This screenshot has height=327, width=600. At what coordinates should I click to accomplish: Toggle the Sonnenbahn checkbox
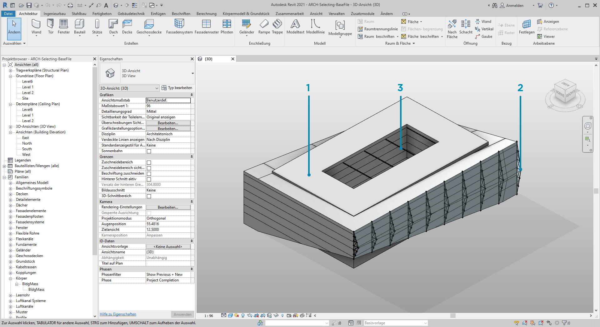(149, 151)
